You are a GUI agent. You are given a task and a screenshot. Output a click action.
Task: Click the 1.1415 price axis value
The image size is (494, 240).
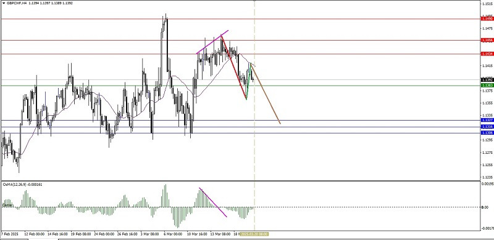pos(487,66)
